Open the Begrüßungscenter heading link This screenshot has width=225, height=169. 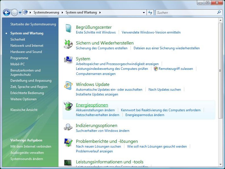(x=94, y=27)
